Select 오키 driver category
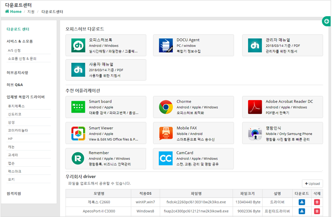Screen dimensions: 332x217 point(11,179)
